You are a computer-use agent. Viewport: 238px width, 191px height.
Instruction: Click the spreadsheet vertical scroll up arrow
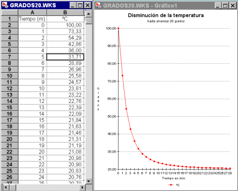point(89,14)
